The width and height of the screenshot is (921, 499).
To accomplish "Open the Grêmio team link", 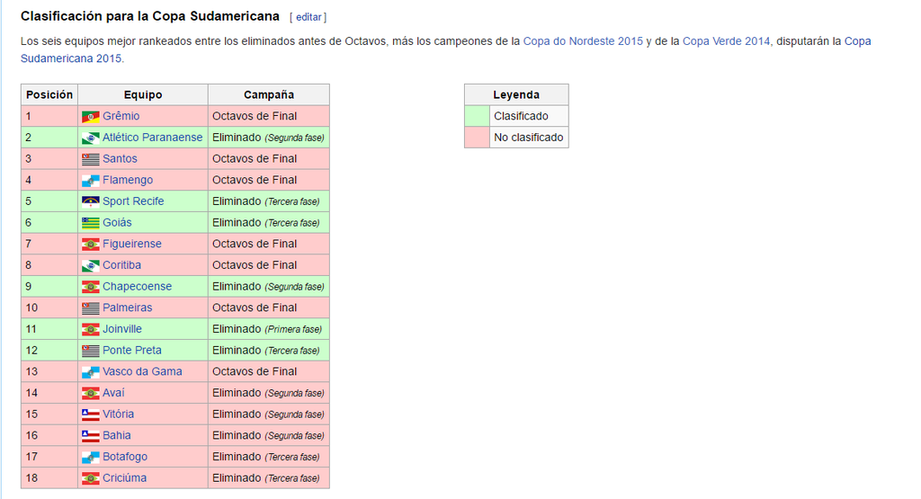I will (121, 116).
